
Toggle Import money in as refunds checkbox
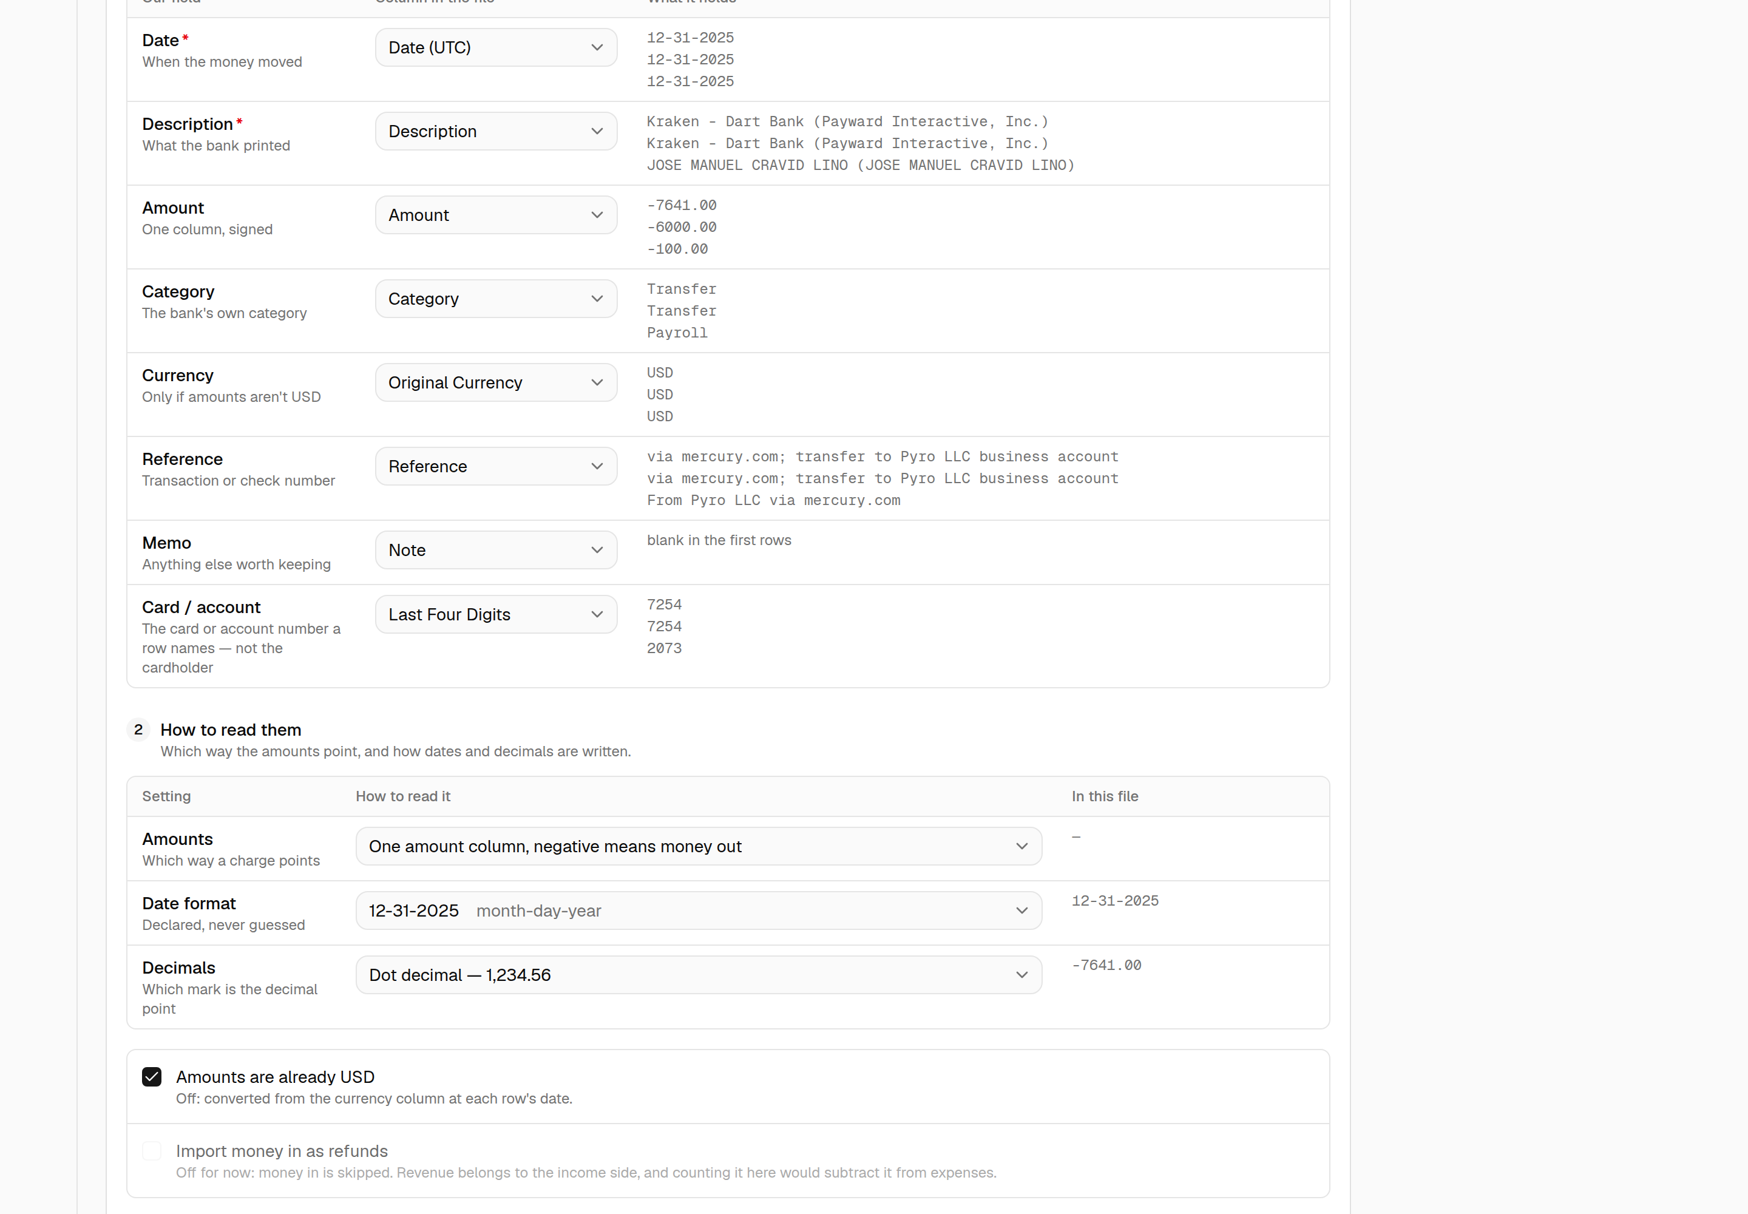point(152,1150)
